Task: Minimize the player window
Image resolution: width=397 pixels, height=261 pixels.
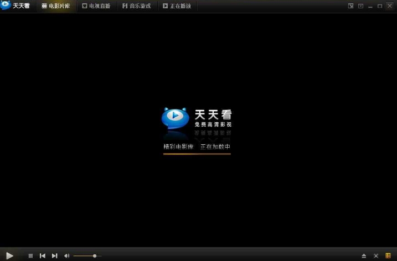Action: [370, 7]
